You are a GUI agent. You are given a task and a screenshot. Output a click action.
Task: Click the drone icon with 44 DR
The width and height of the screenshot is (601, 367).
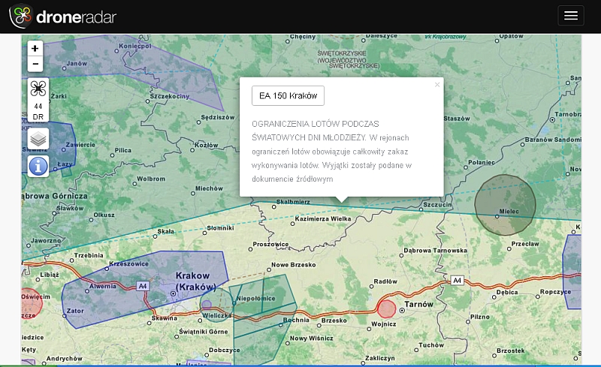pyautogui.click(x=38, y=100)
